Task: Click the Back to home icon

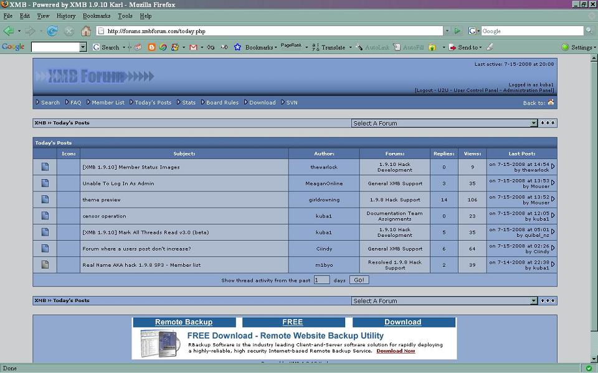Action: click(551, 103)
